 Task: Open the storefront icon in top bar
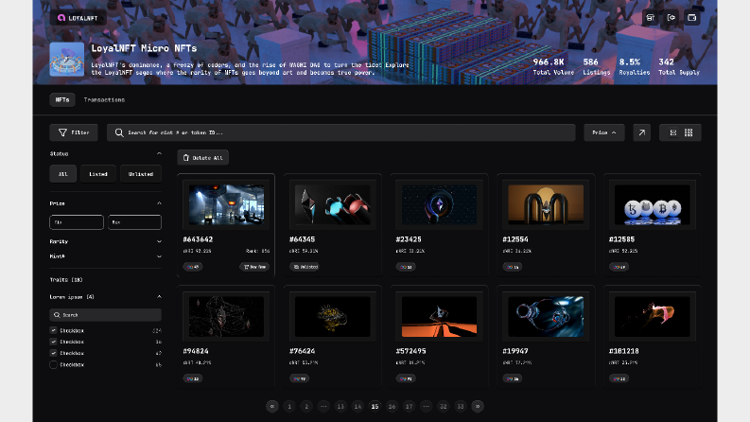pyautogui.click(x=650, y=18)
